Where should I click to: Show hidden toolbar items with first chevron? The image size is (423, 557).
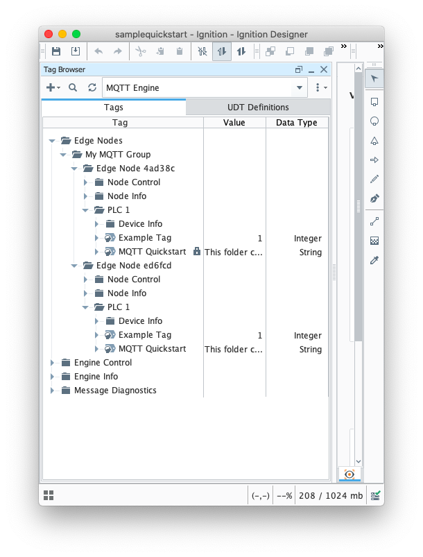click(343, 46)
